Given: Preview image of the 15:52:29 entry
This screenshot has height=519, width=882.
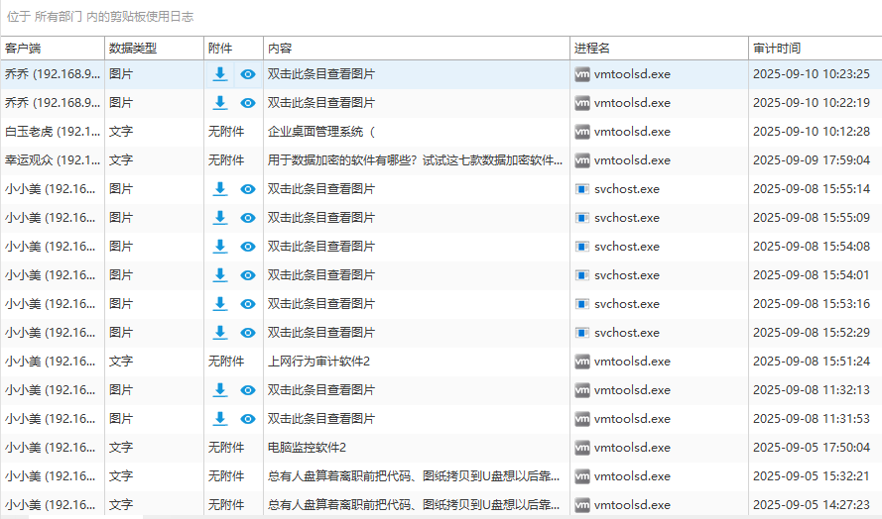Looking at the screenshot, I should [x=248, y=333].
